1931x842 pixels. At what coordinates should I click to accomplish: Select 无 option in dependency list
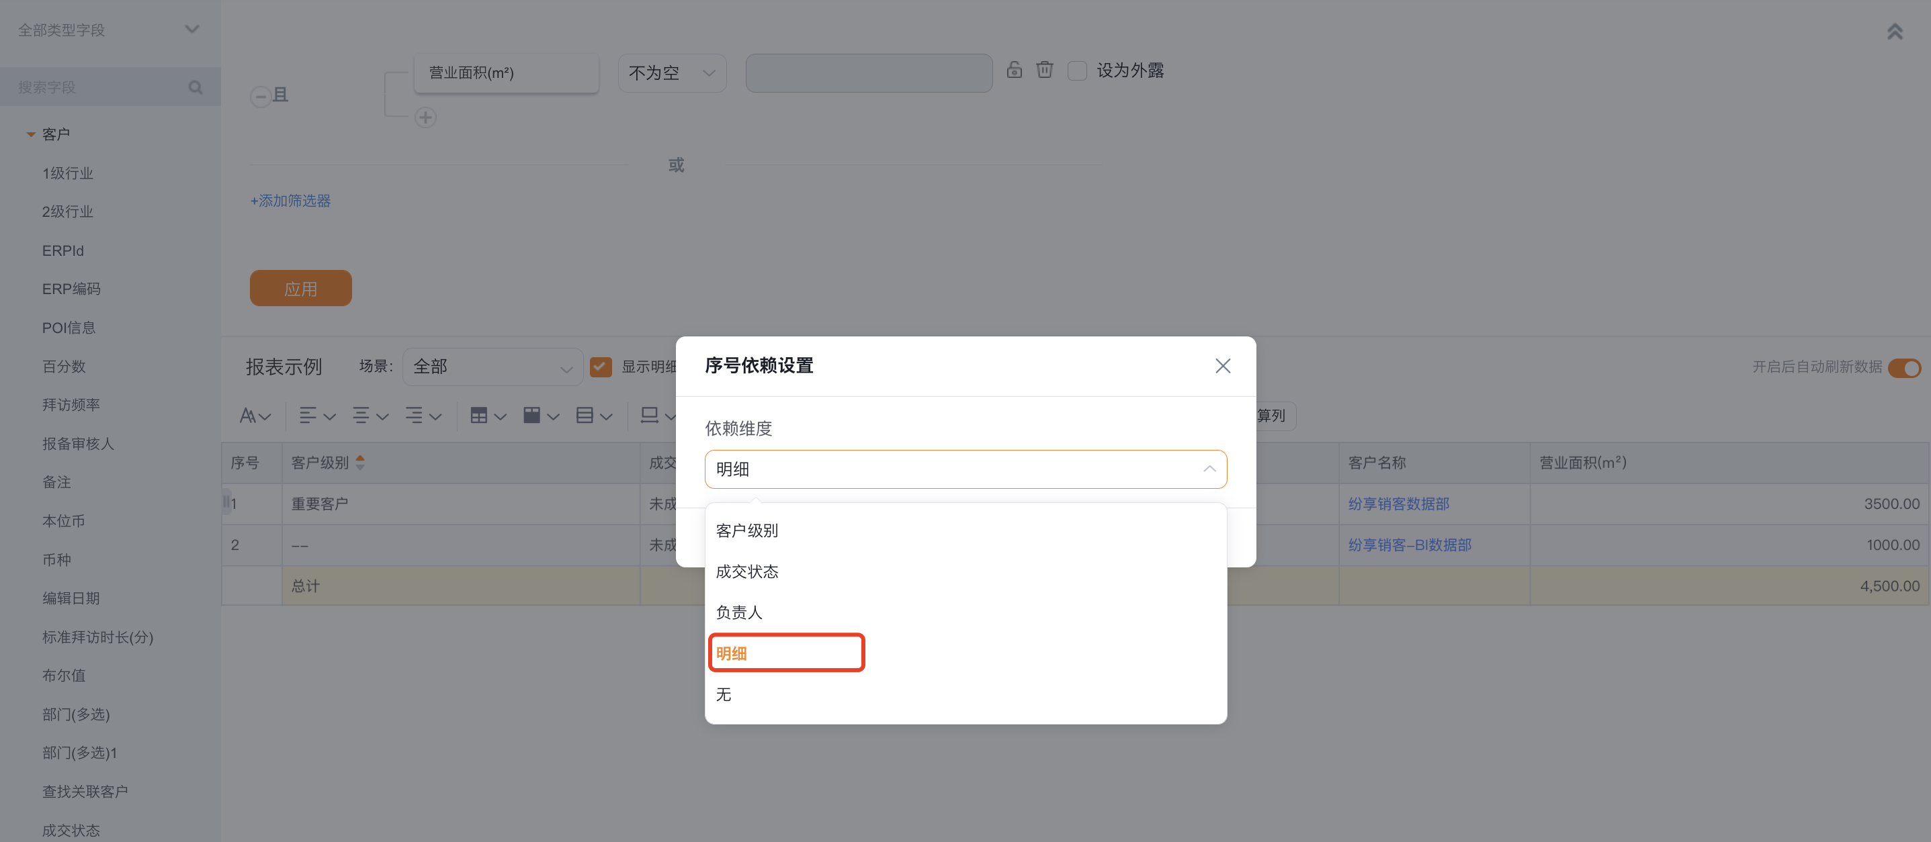(965, 694)
